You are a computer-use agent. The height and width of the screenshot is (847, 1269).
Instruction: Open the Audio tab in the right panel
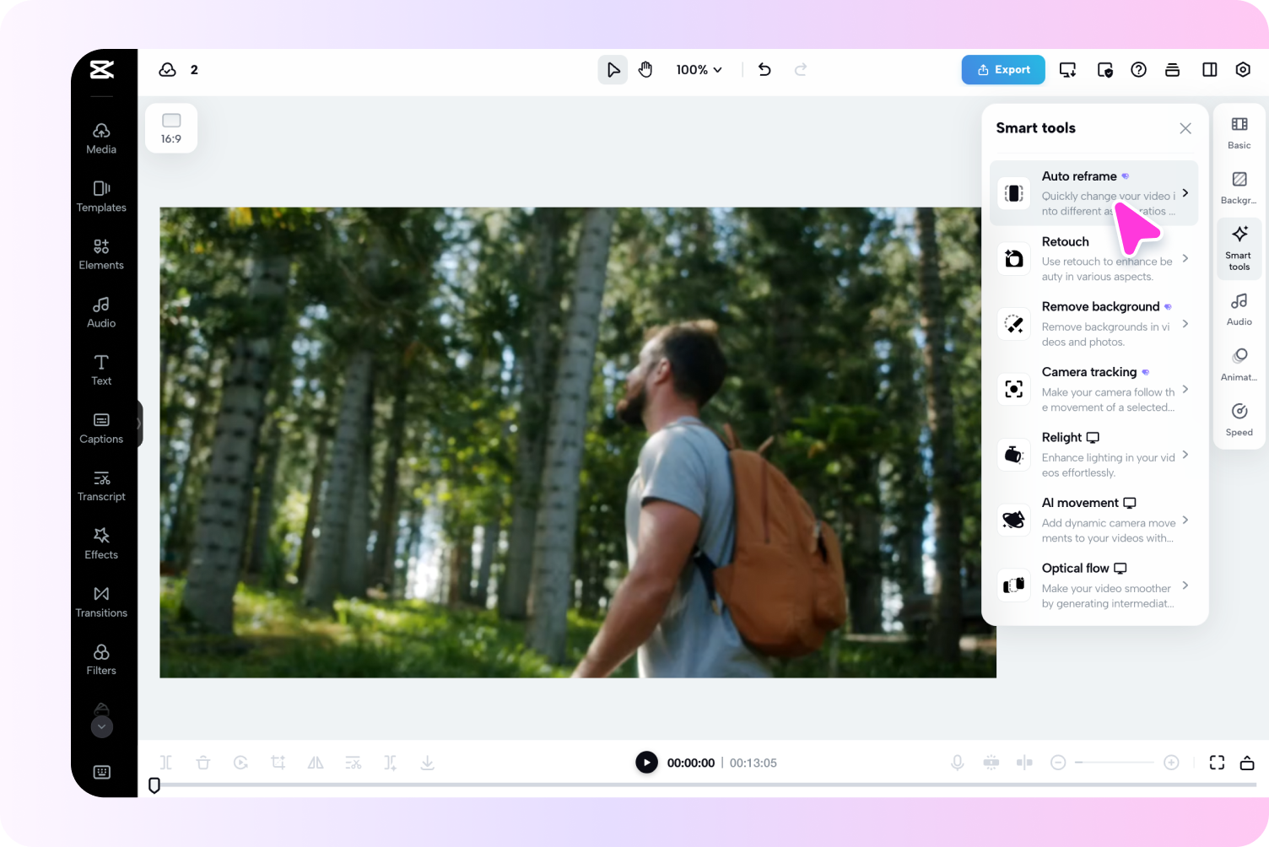pyautogui.click(x=1239, y=310)
